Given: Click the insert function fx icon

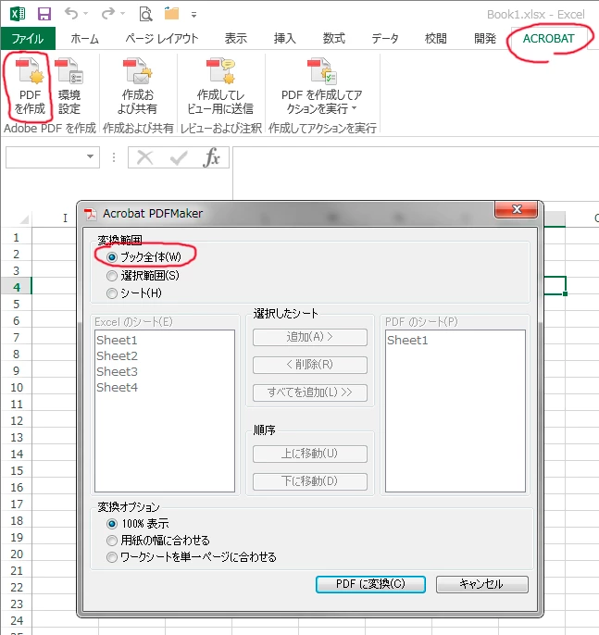Looking at the screenshot, I should click(211, 157).
